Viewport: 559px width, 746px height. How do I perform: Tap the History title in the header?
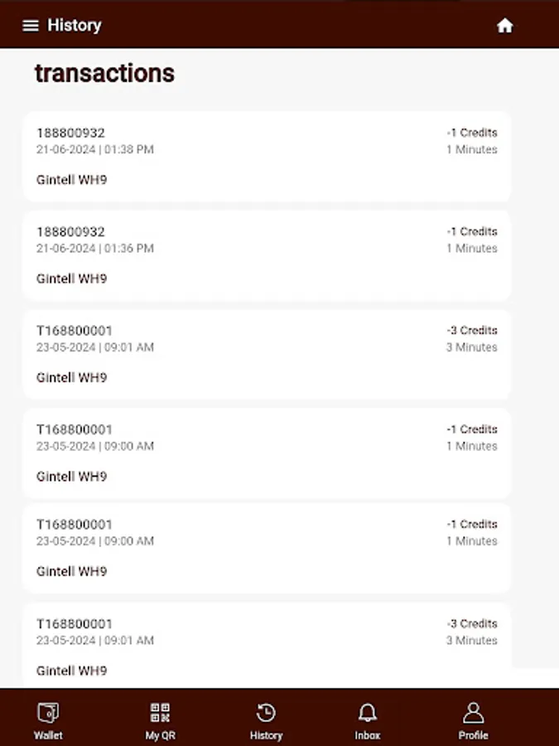point(75,26)
